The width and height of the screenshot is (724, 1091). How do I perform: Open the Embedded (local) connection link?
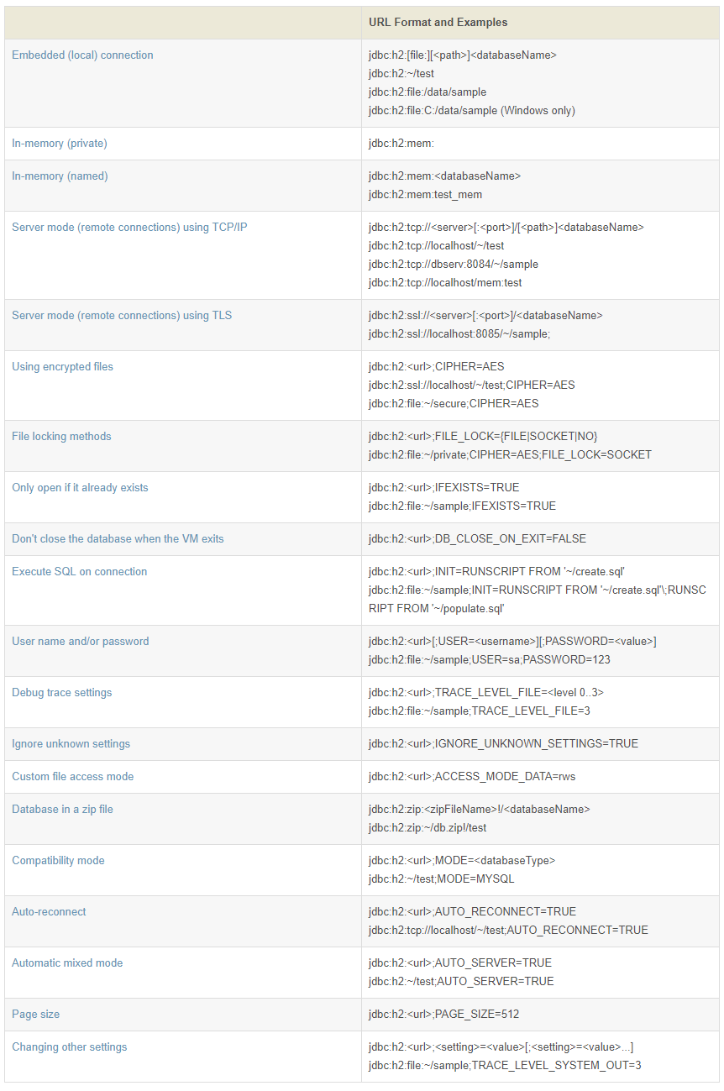tap(82, 55)
